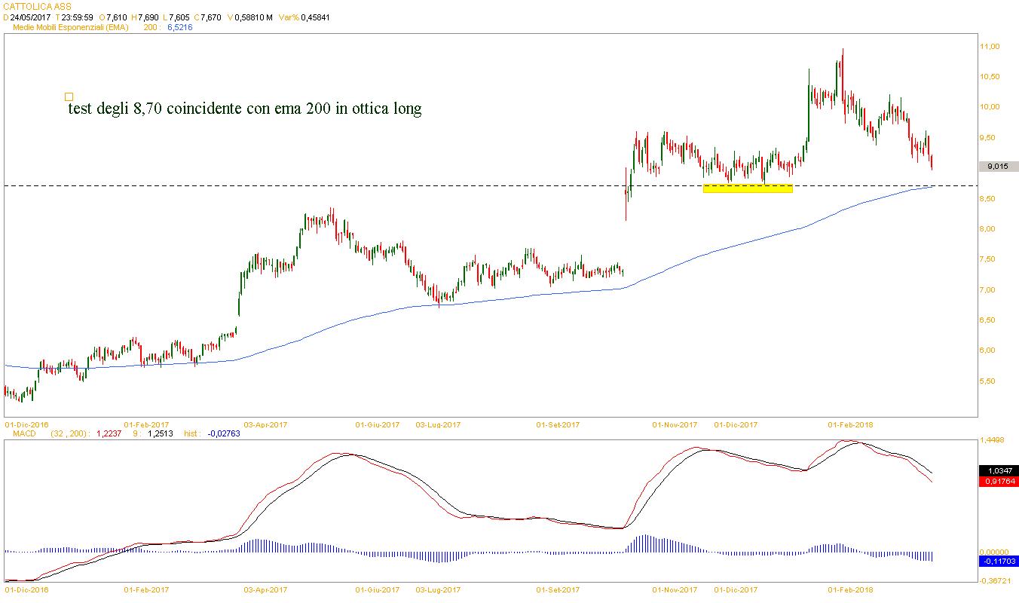Select the Medie Mobili Esponenziali (EMA) label

click(72, 27)
